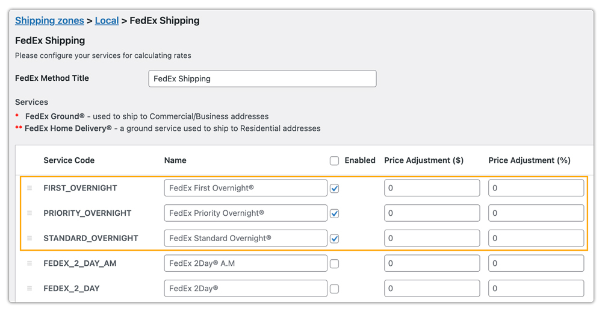Viewport: 602px width, 311px height.
Task: Click drag handle icon for FIRST_OVERNIGHT row
Action: coord(29,188)
